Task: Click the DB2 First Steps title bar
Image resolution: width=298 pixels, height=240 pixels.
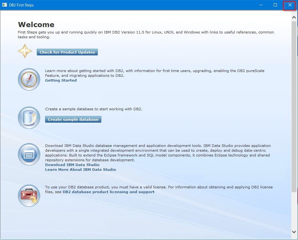Action: pos(128,5)
